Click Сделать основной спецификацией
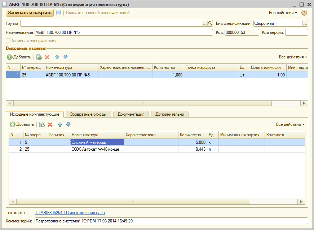The image size is (314, 230). [98, 13]
